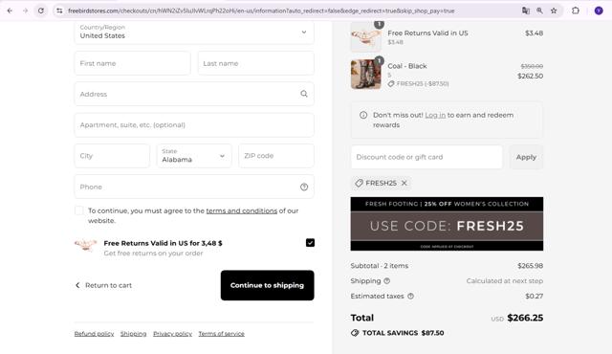Click the 'Coal - Black' item name

click(407, 66)
